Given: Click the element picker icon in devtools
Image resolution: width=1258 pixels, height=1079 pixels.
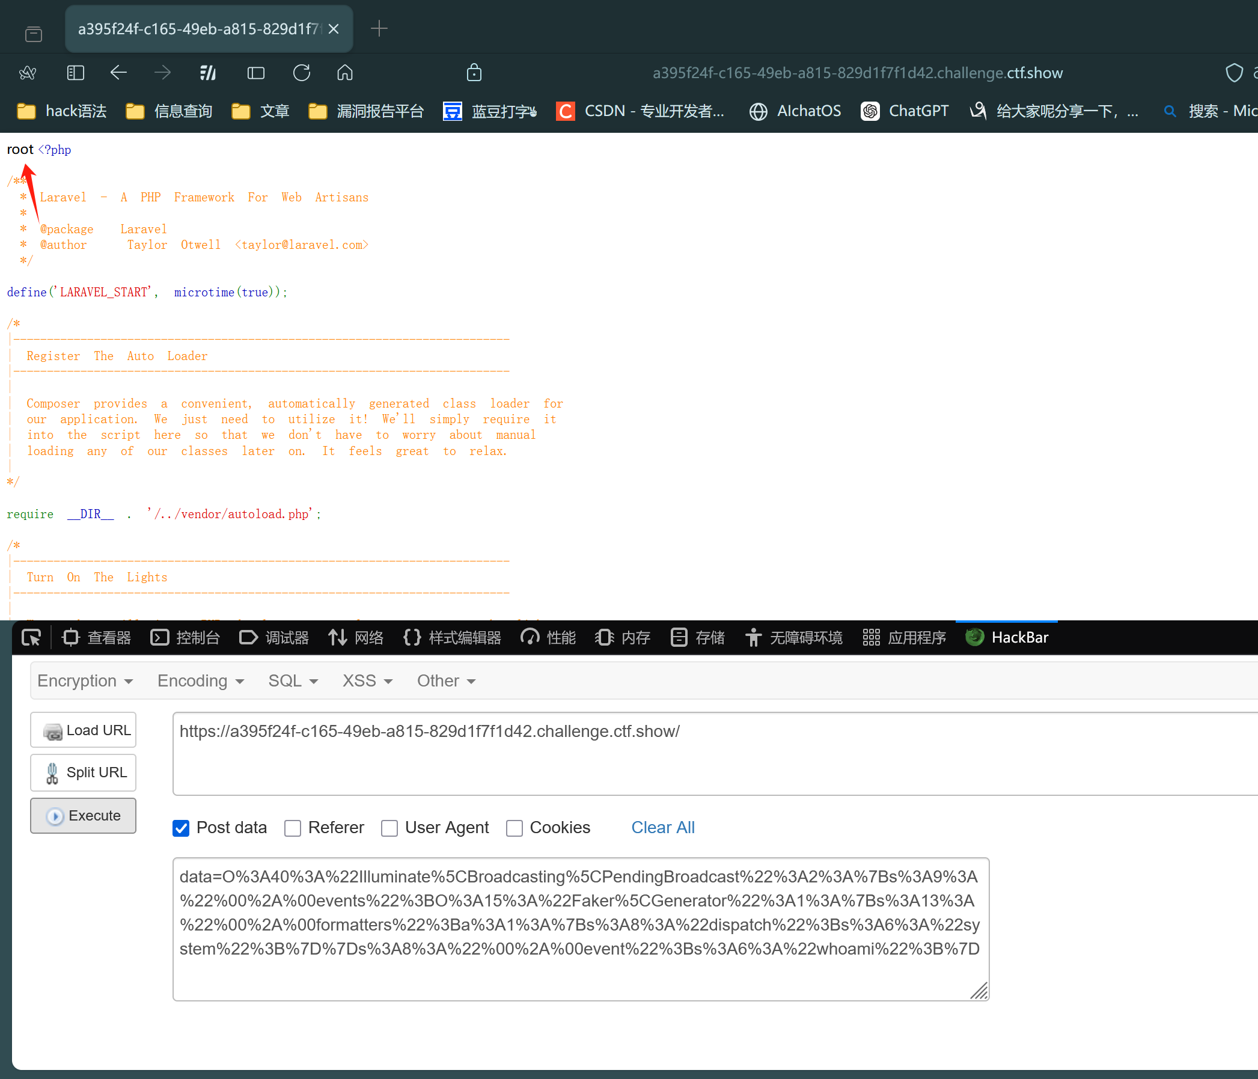Looking at the screenshot, I should pyautogui.click(x=31, y=638).
